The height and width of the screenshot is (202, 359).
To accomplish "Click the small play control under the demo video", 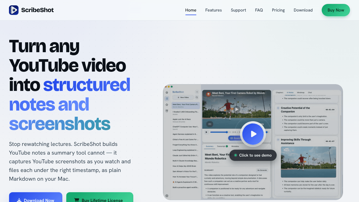I will [x=206, y=132].
